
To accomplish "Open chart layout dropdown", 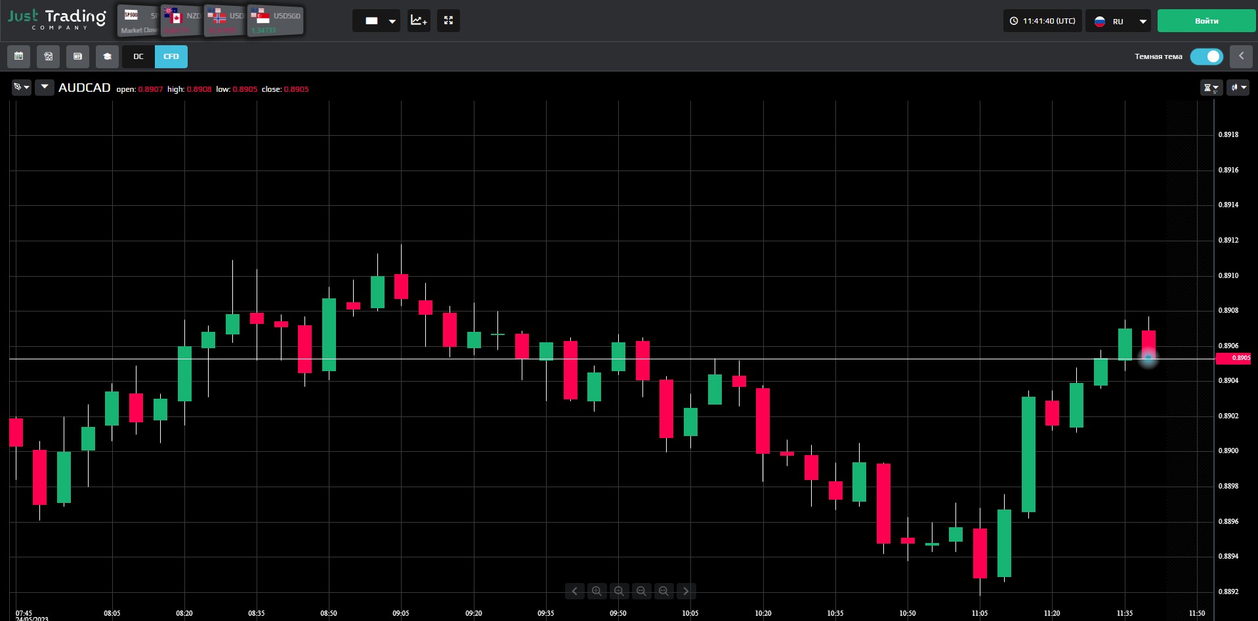I will click(x=377, y=21).
